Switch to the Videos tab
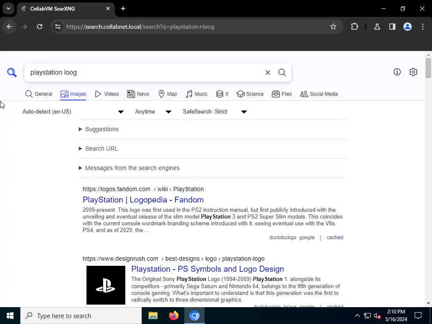 (x=107, y=94)
